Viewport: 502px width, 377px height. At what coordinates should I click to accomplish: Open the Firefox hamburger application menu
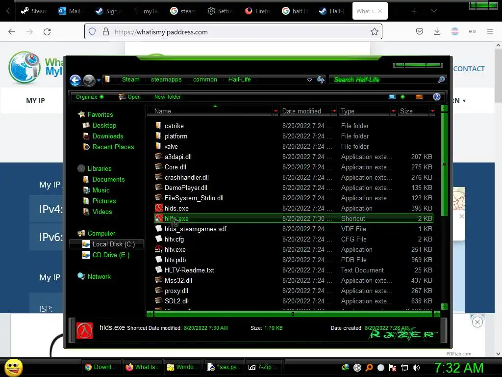coord(490,31)
